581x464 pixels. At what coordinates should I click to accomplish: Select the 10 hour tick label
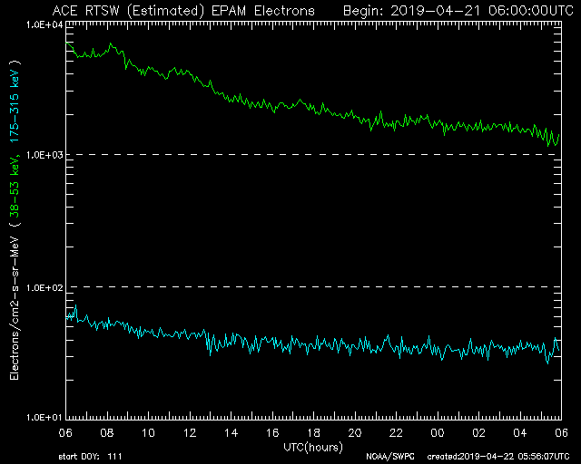tap(148, 431)
